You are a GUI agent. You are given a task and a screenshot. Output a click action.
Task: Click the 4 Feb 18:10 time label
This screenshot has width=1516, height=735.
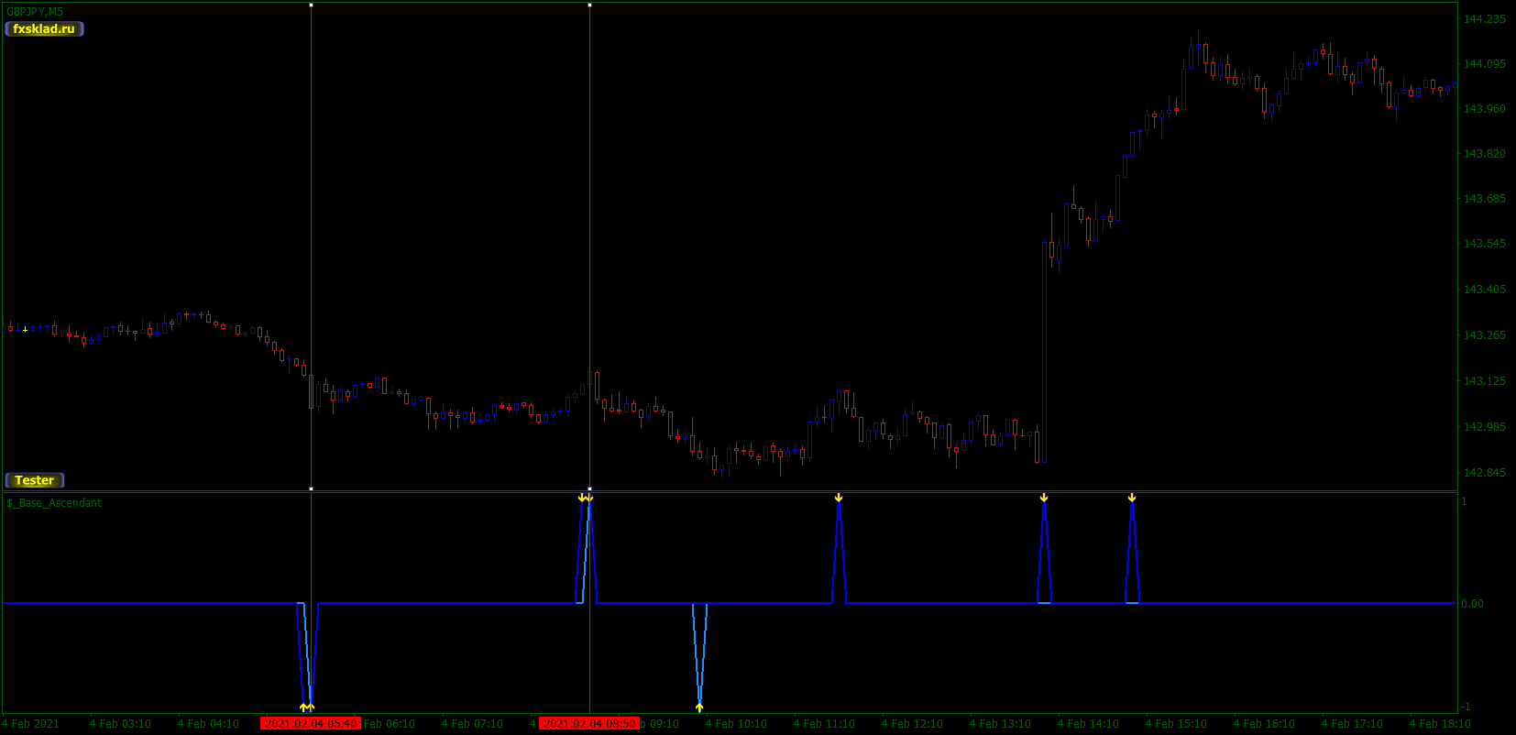pos(1440,724)
